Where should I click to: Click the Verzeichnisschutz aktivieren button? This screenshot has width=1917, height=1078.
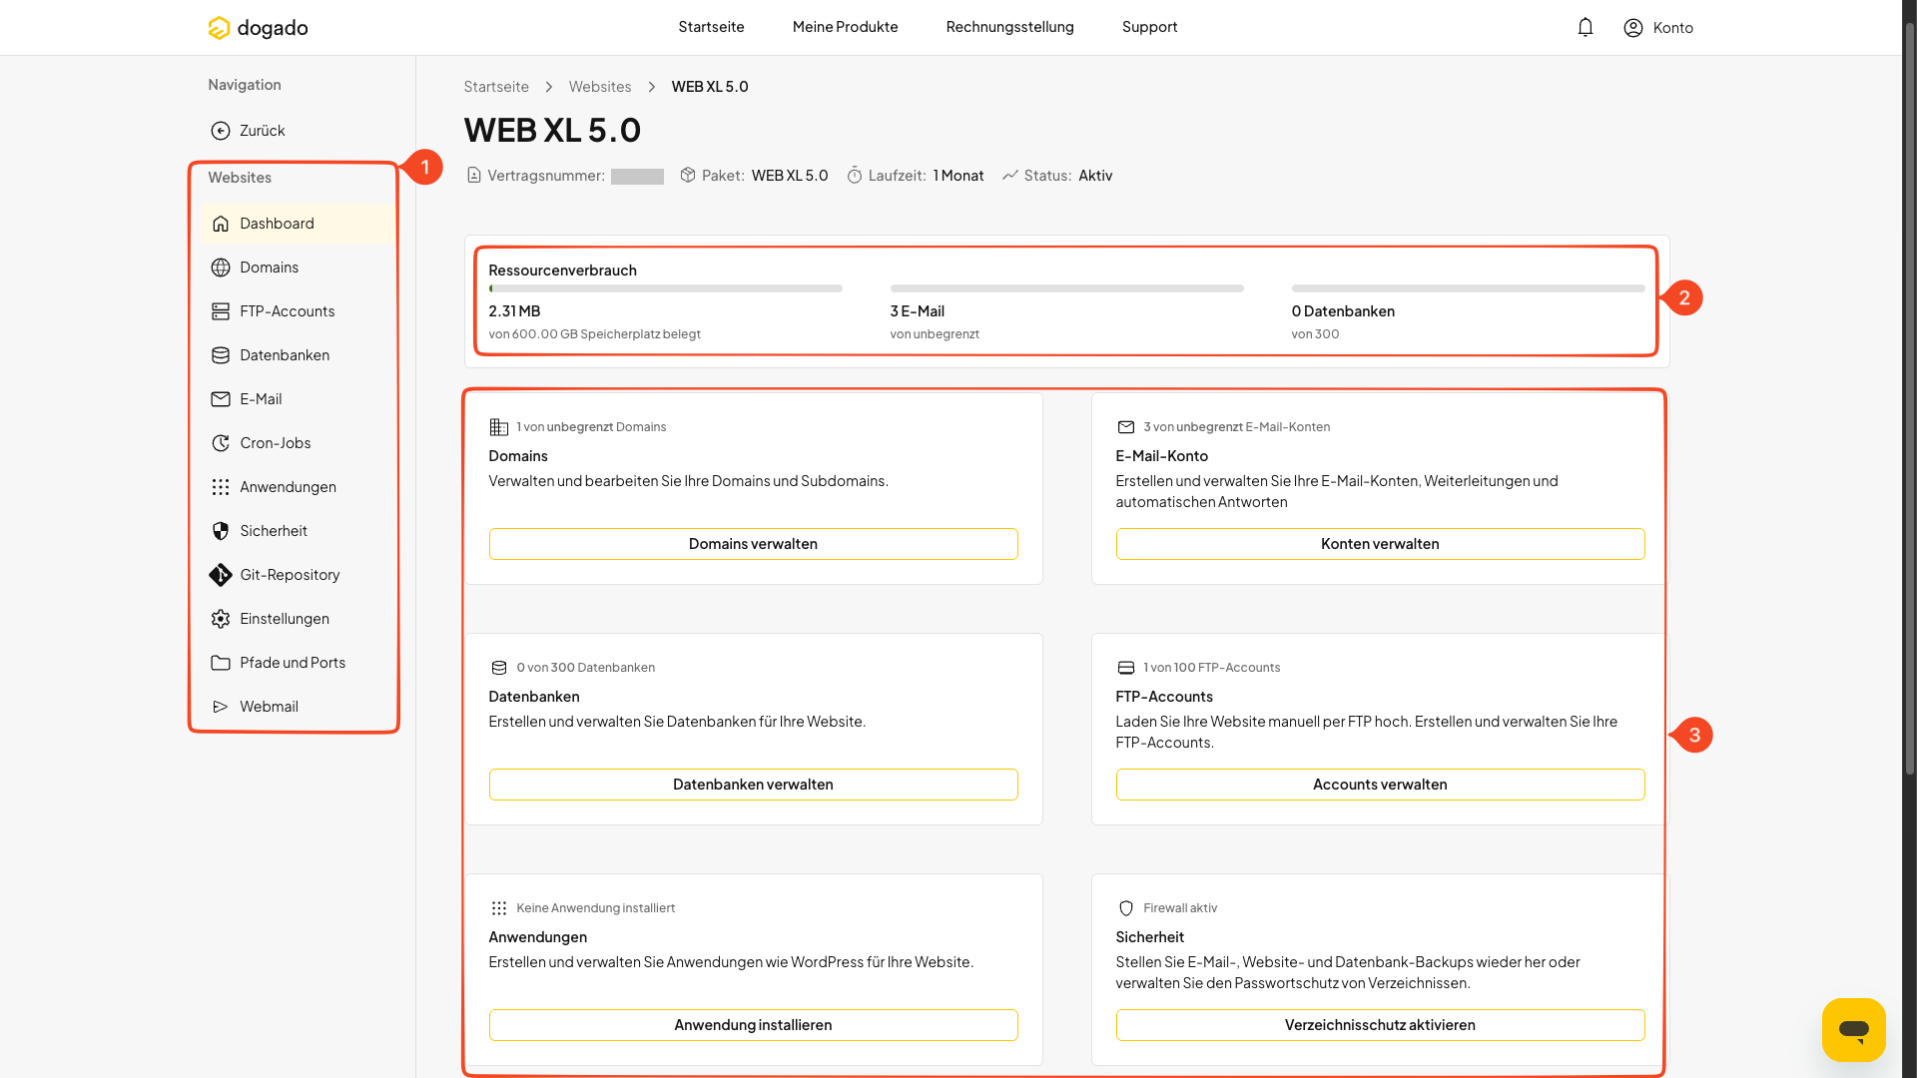coord(1380,1025)
